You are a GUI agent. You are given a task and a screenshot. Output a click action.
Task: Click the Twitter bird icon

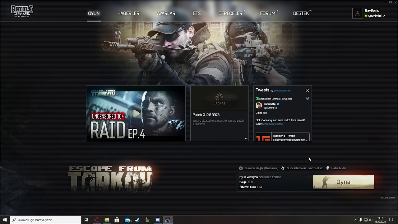308,99
